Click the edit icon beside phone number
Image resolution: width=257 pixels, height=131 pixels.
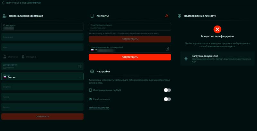pyautogui.click(x=167, y=49)
